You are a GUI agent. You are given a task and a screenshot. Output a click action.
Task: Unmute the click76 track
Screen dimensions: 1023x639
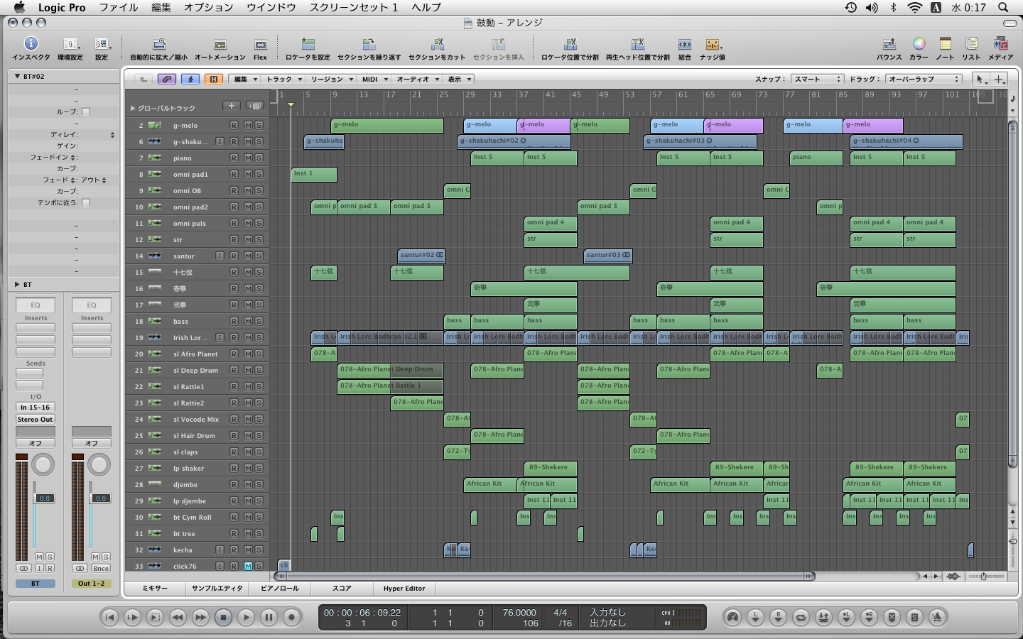tap(248, 567)
